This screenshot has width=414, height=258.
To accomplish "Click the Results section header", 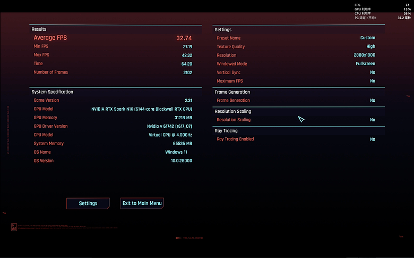I will pyautogui.click(x=39, y=29).
